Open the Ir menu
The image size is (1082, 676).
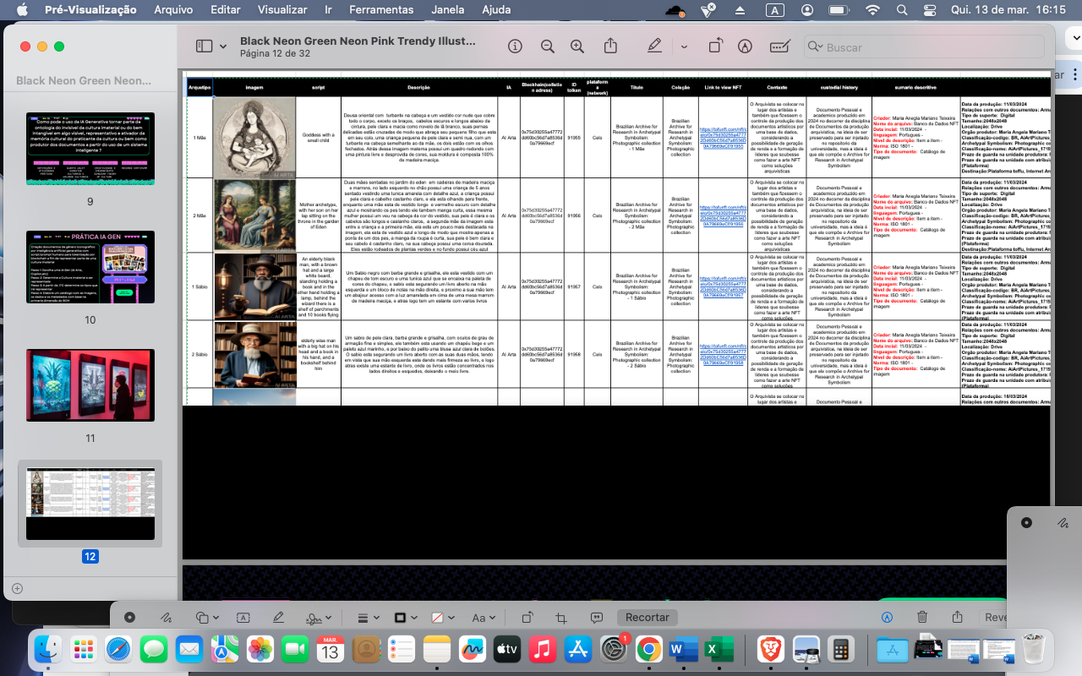[328, 10]
